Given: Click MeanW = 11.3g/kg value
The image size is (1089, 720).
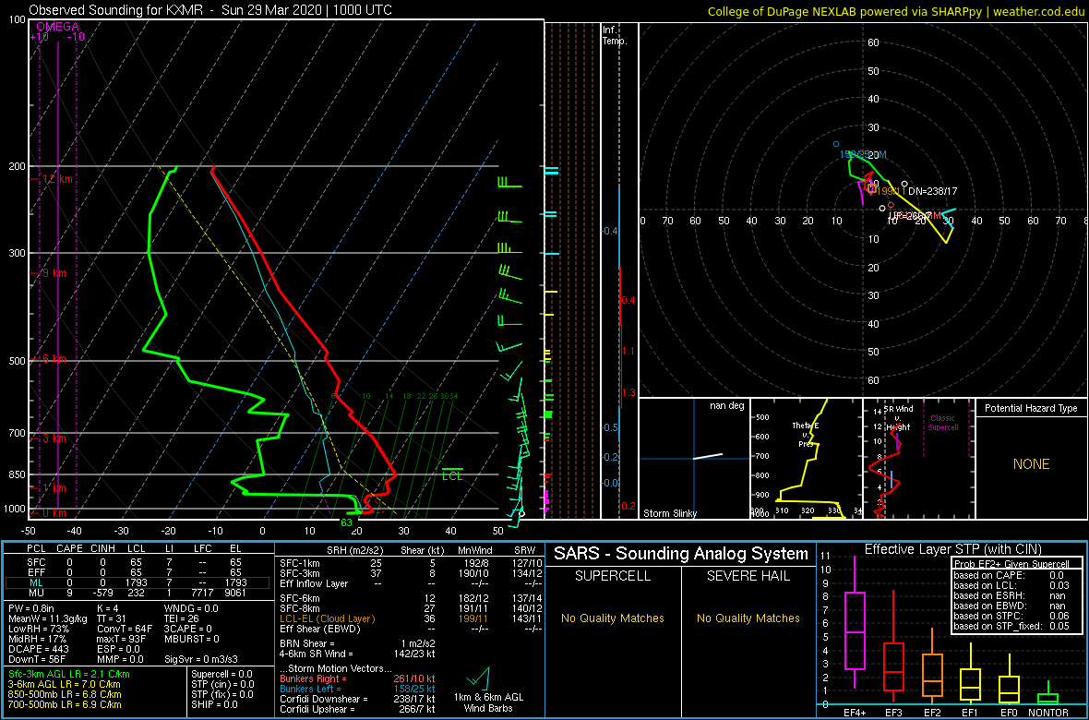Looking at the screenshot, I should 46,618.
